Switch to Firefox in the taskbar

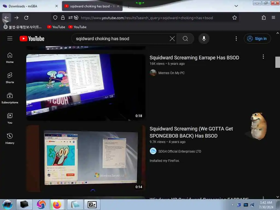point(57,205)
